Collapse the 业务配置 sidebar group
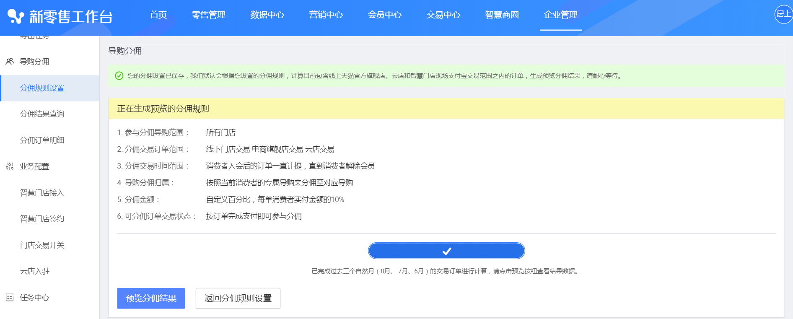The height and width of the screenshot is (319, 793). [34, 166]
